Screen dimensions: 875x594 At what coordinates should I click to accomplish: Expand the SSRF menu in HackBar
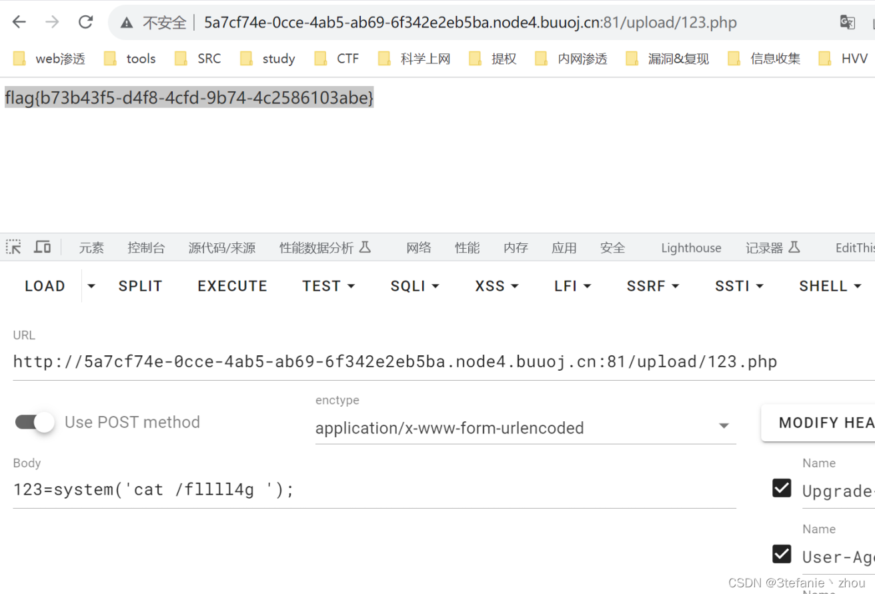point(653,286)
